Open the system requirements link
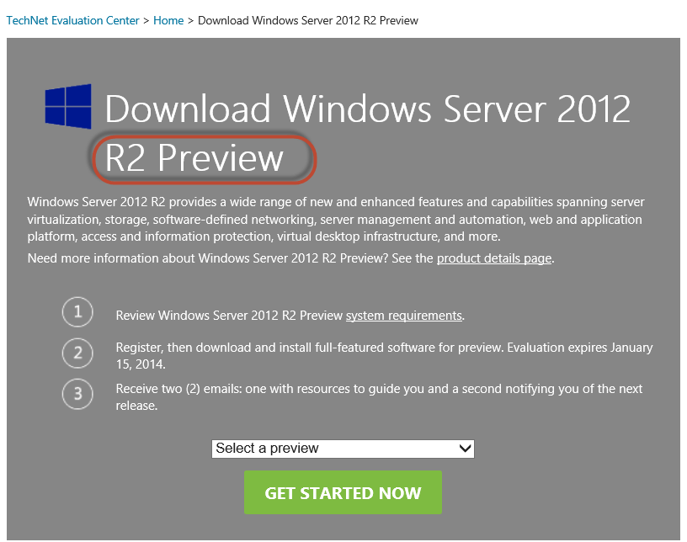Viewport: 687px width, 542px height. 404,316
